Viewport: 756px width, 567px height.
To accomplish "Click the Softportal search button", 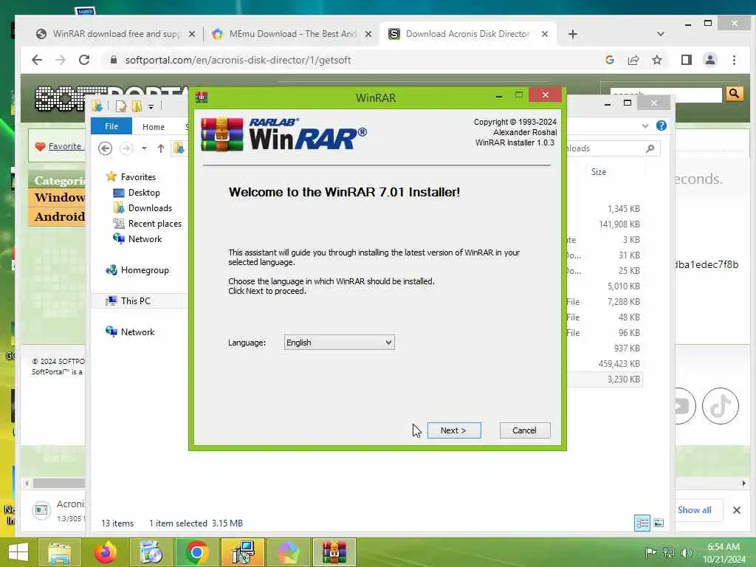I will coord(734,94).
